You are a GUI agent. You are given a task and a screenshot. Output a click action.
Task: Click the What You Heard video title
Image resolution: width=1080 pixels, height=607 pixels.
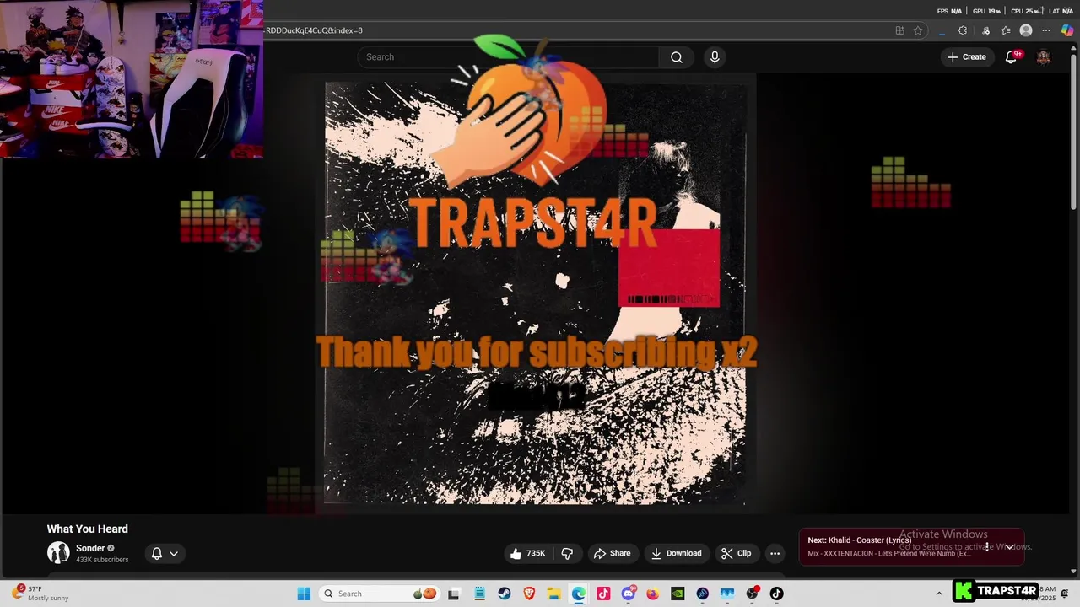point(88,529)
